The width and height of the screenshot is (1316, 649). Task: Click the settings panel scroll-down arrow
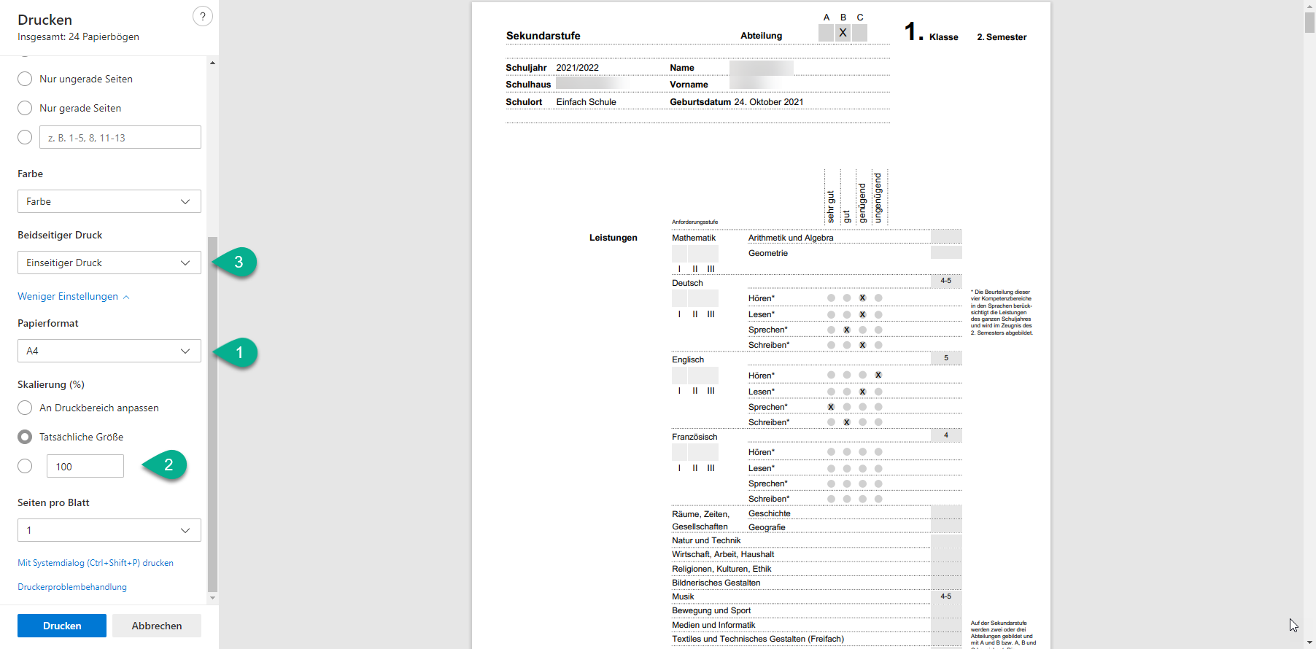[x=212, y=598]
